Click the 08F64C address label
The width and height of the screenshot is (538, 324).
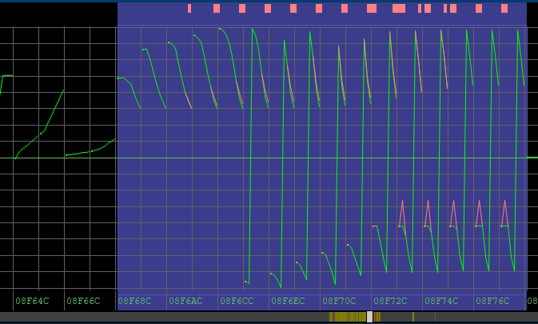pos(32,301)
